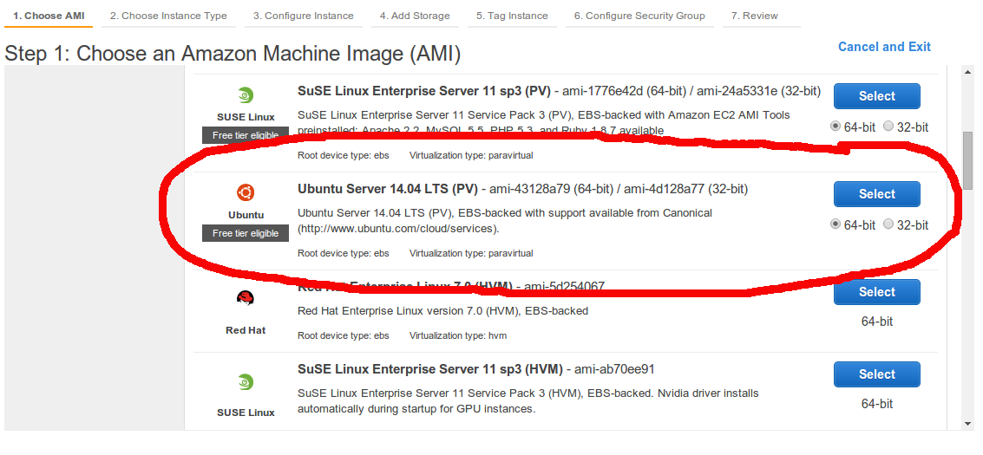The height and width of the screenshot is (455, 983).
Task: Select 32-bit for SuSE Linux Enterprise PV
Action: pos(888,127)
